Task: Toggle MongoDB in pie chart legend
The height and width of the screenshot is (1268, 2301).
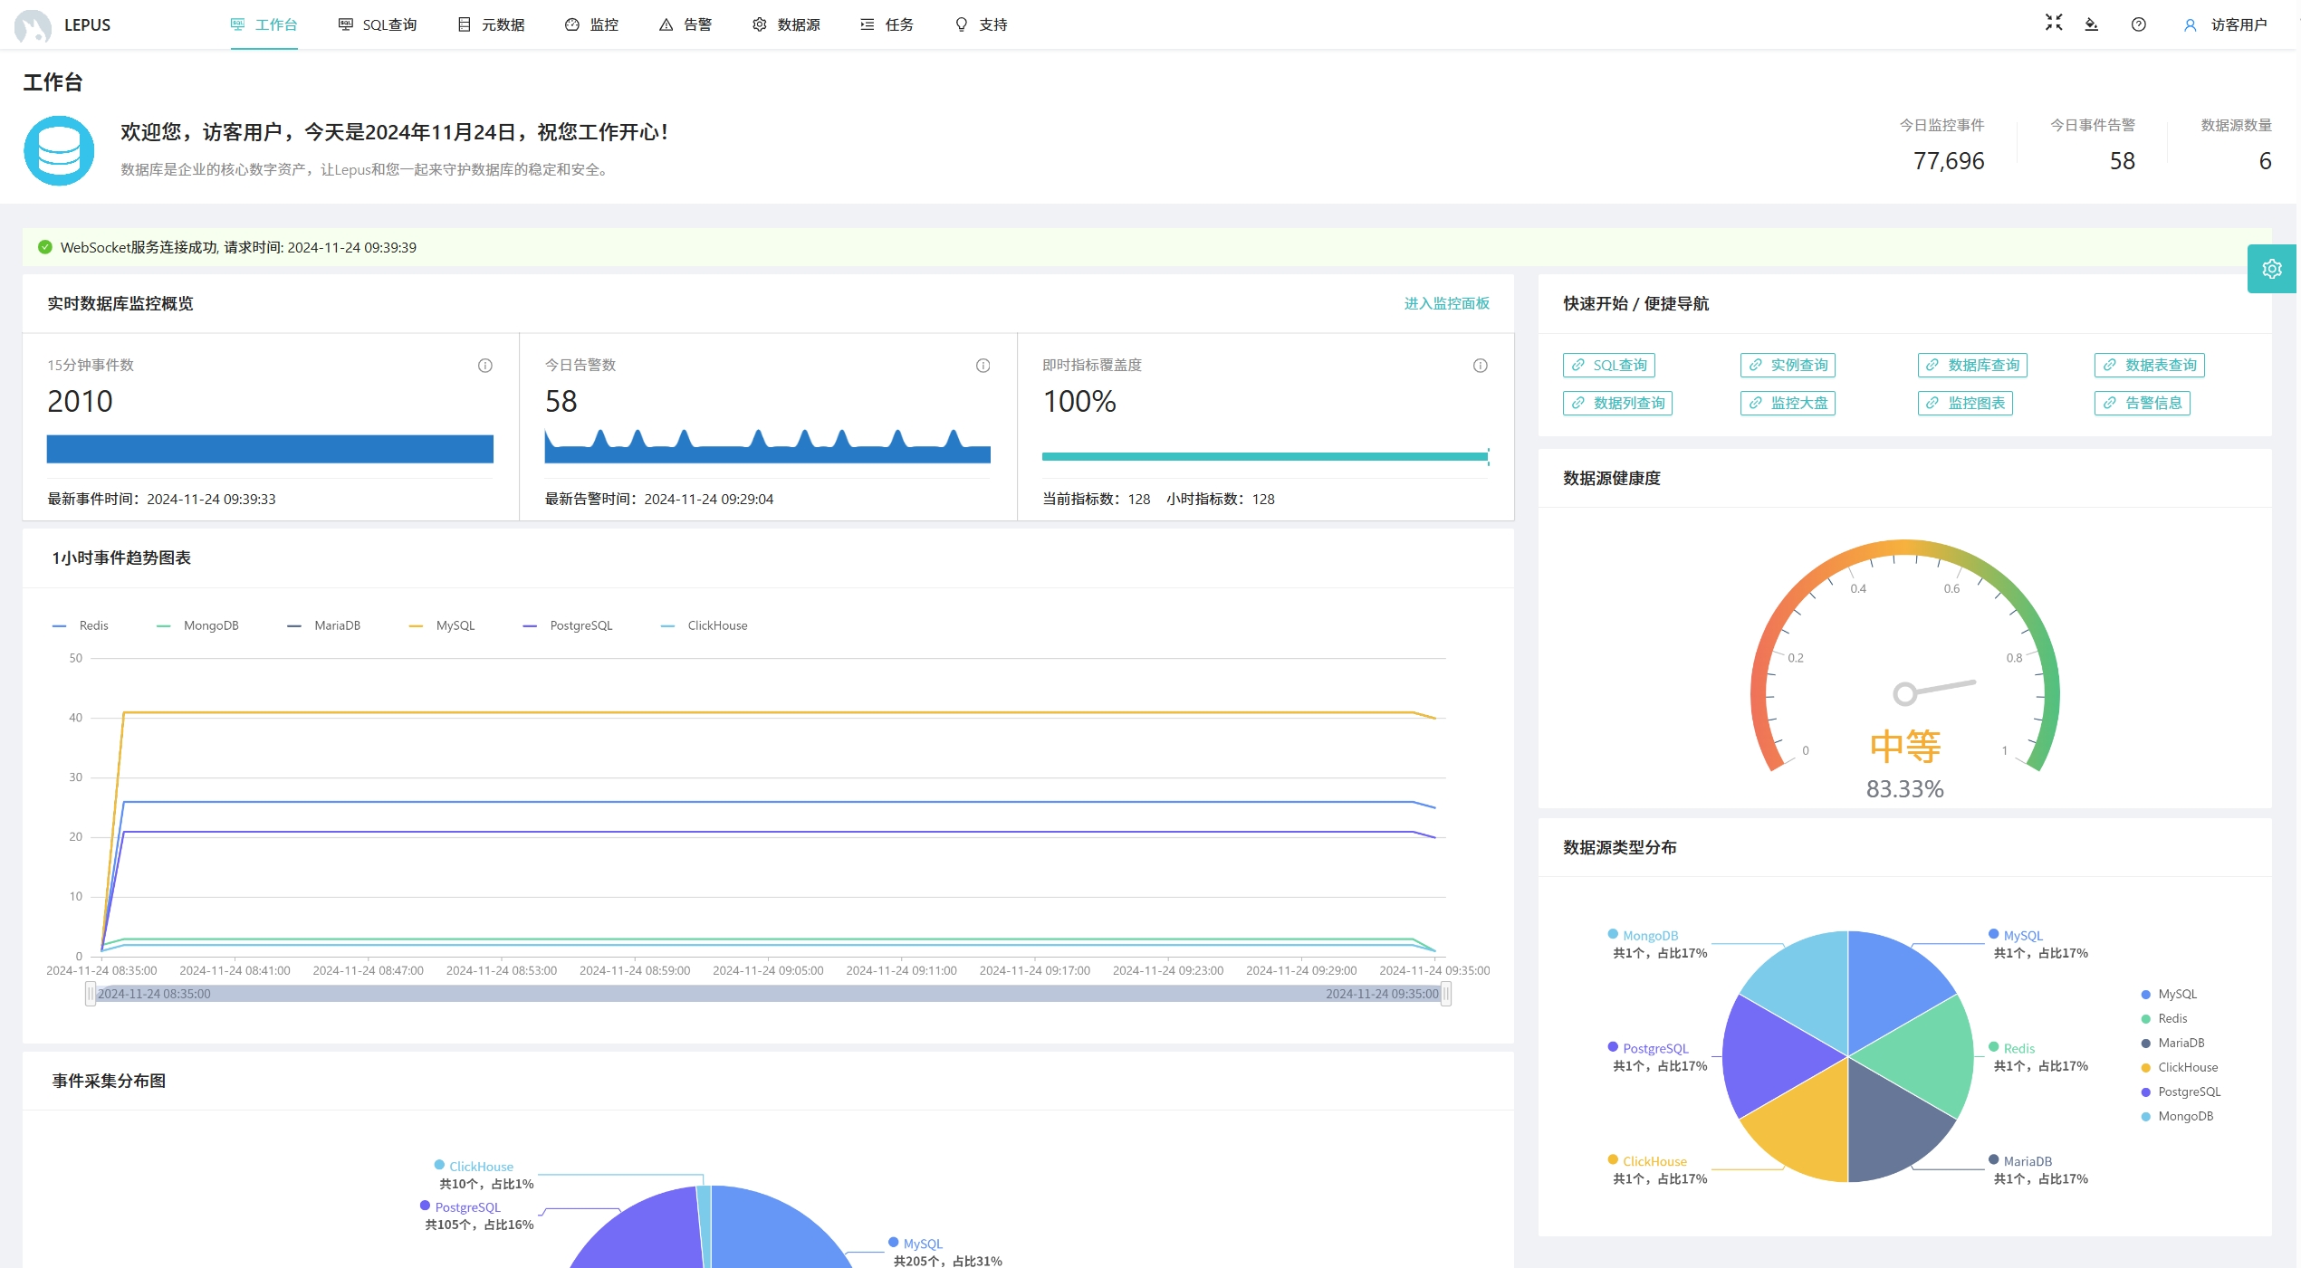Action: pyautogui.click(x=2177, y=1116)
